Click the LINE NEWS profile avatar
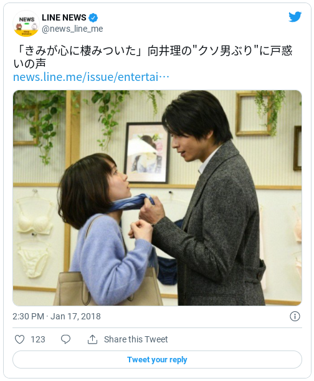Image resolution: width=314 pixels, height=381 pixels. (x=26, y=23)
